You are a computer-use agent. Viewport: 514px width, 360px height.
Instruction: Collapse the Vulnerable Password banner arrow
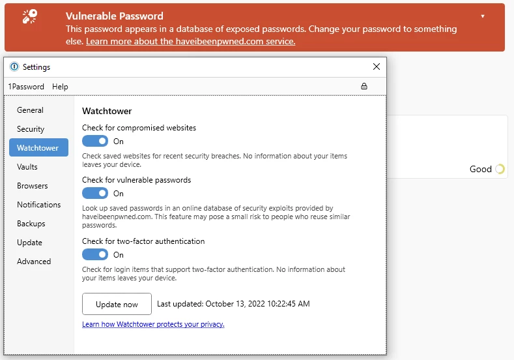[x=483, y=16]
